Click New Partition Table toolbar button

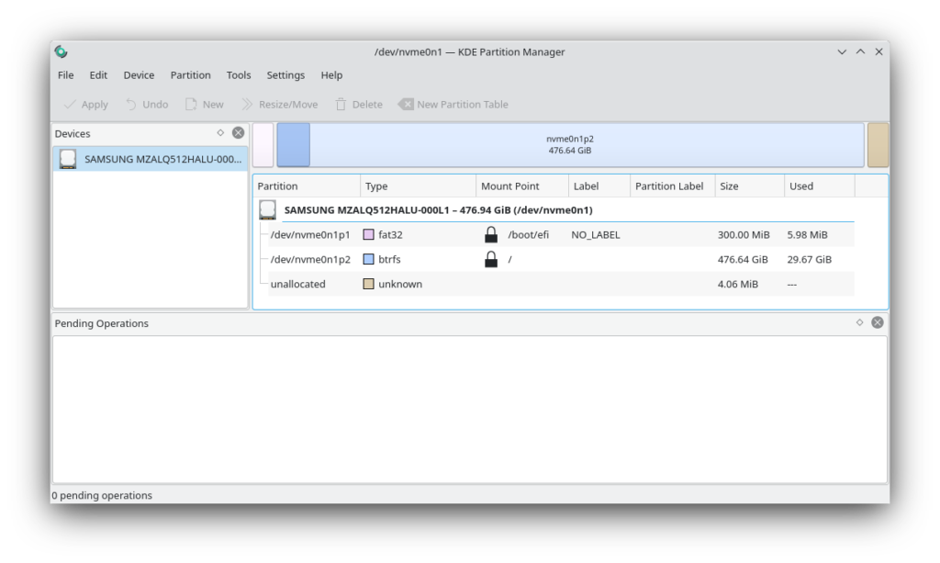453,105
